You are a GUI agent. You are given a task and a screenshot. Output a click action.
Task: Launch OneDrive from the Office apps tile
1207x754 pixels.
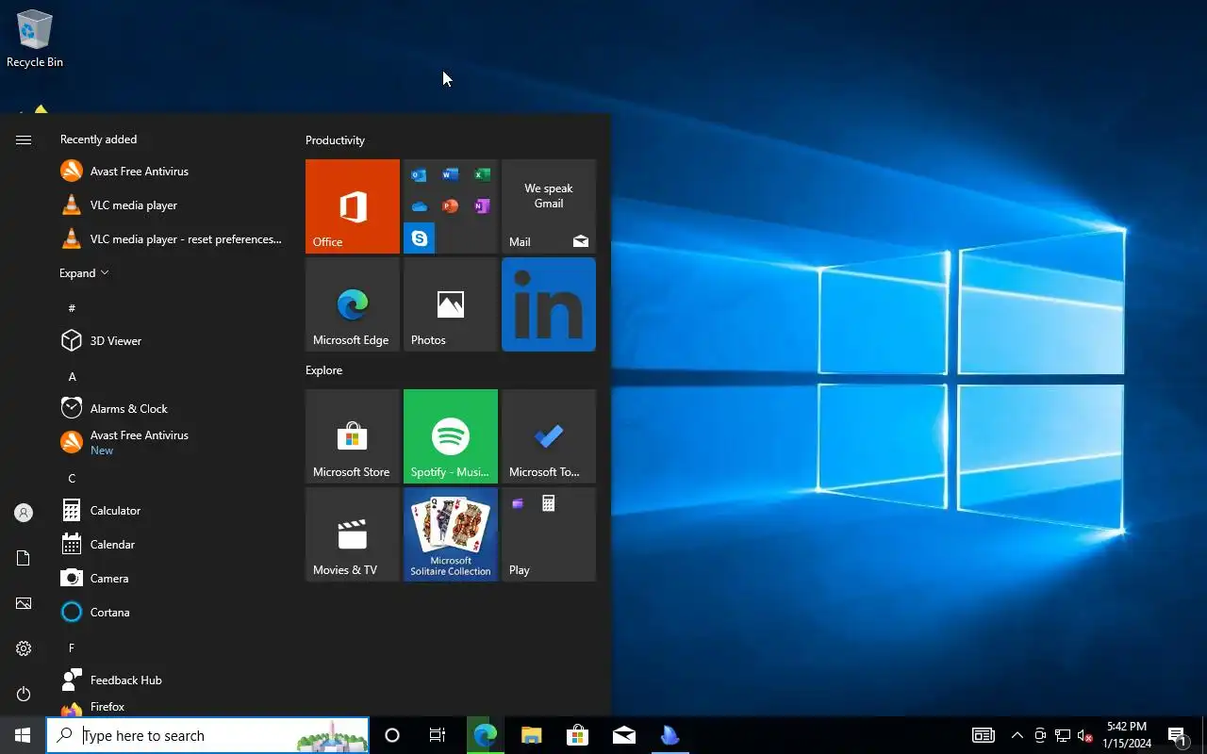[419, 205]
